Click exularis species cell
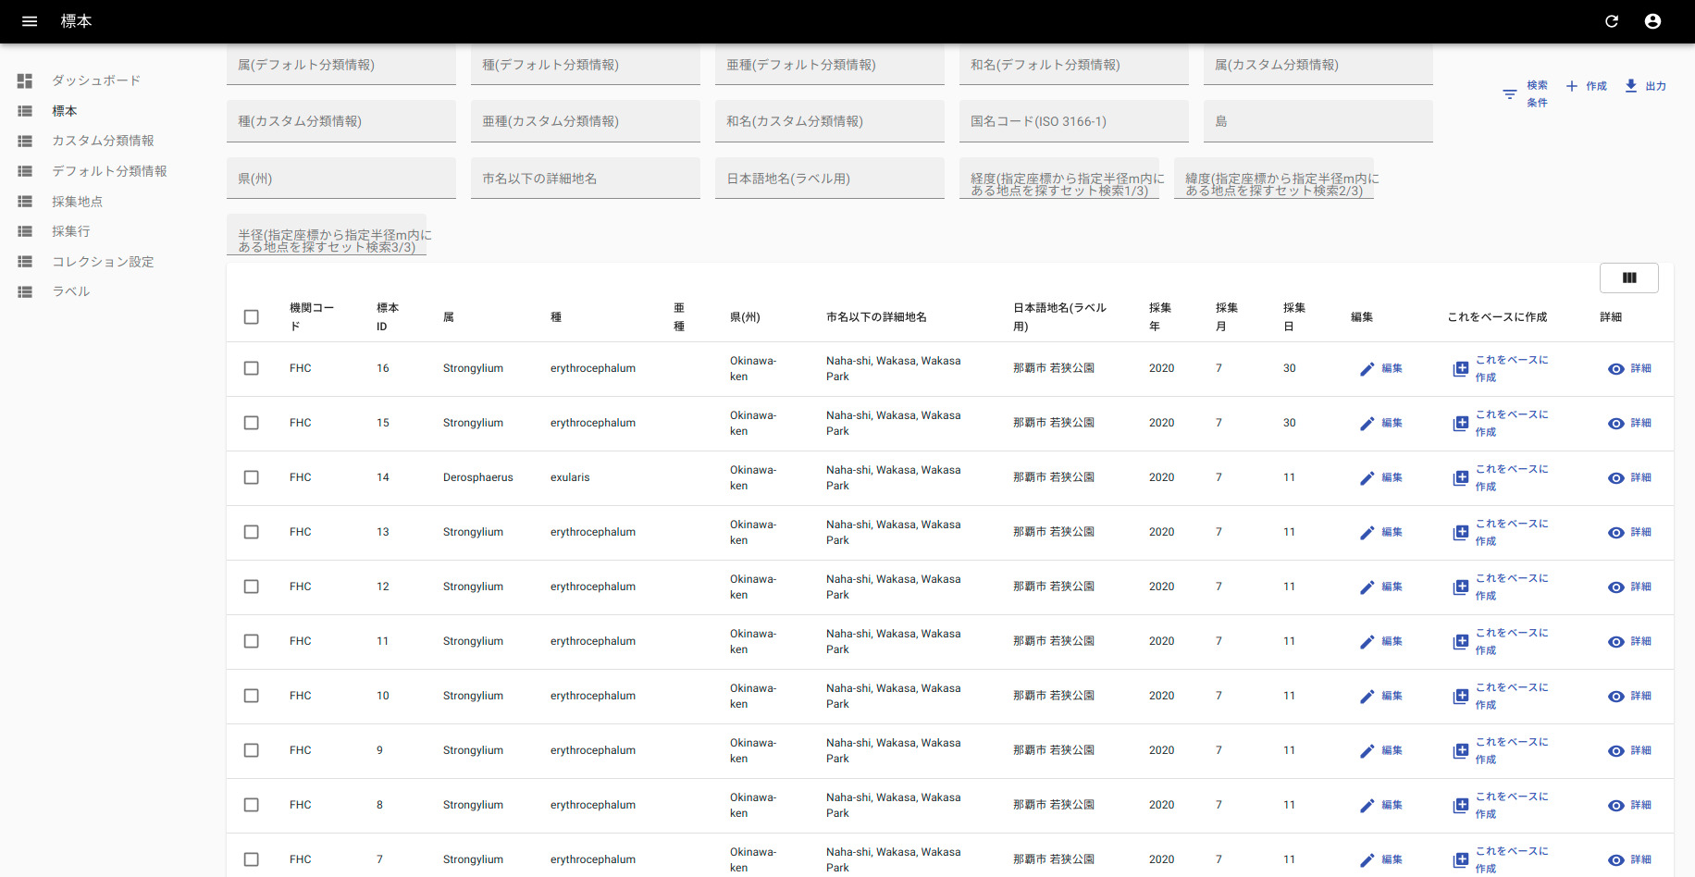 (x=570, y=477)
